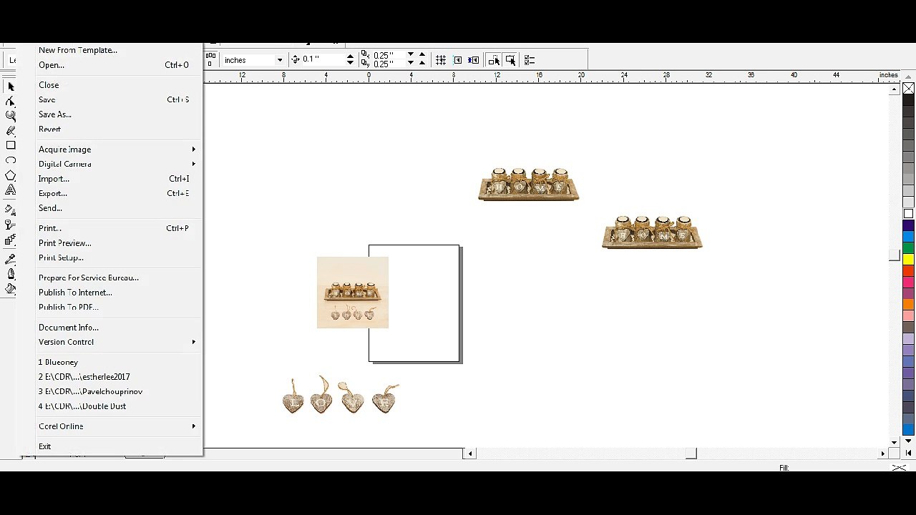Click the No Color X swatch
The image size is (916, 515).
click(x=908, y=89)
